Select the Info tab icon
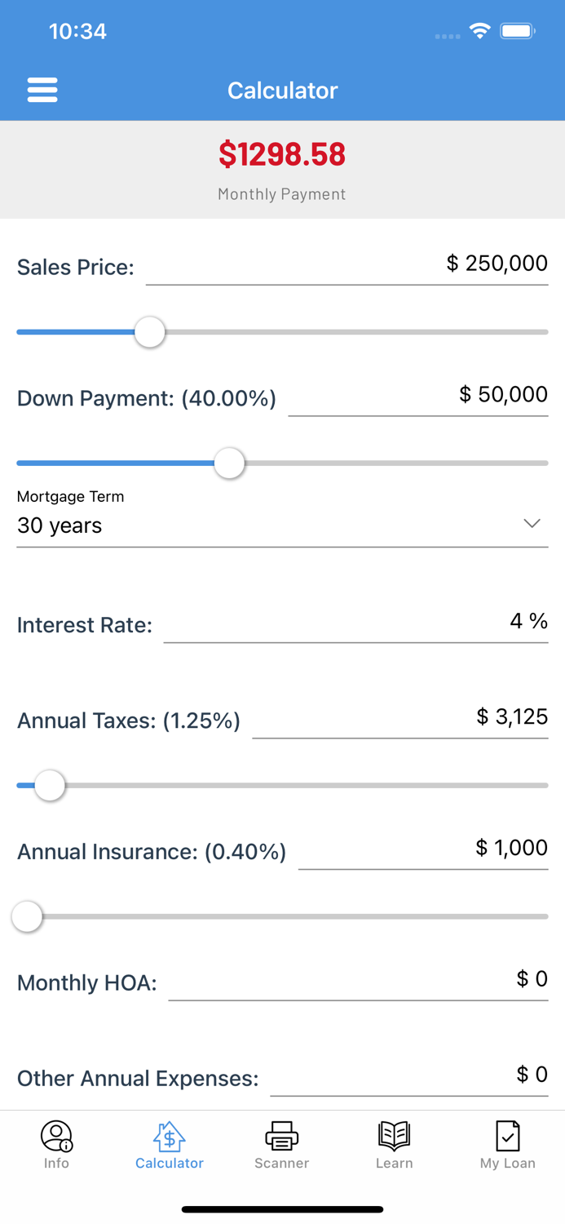The width and height of the screenshot is (565, 1224). click(56, 1135)
